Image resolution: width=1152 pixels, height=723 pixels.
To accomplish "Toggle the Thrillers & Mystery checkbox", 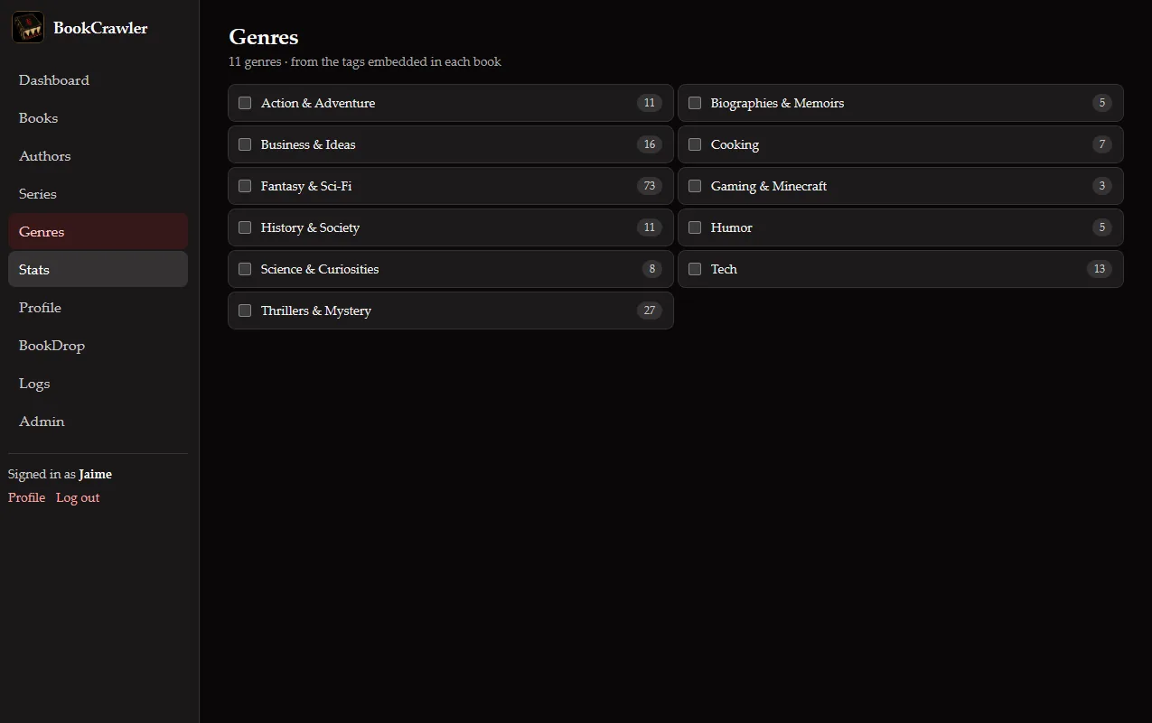I will [x=245, y=311].
